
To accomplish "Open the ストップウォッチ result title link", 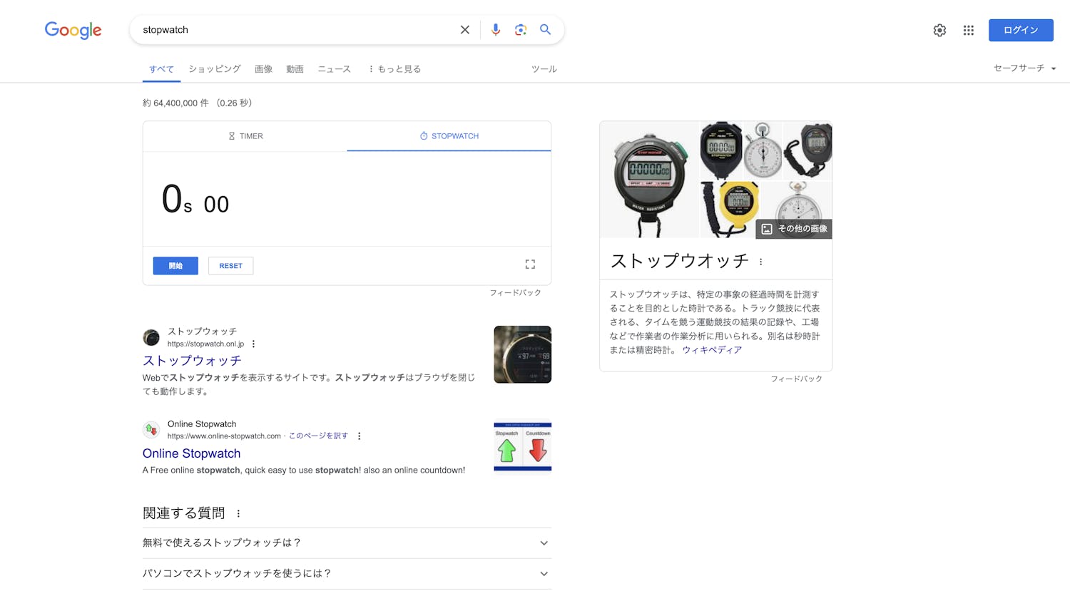I will 192,361.
